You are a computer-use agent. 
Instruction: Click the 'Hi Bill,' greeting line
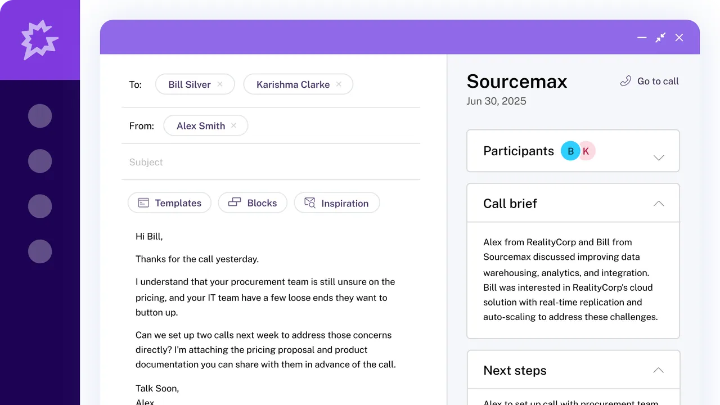(149, 236)
